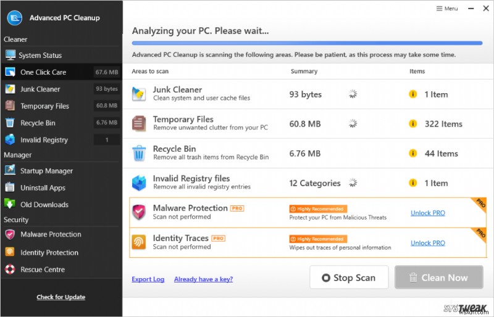This screenshot has height=317, width=494.
Task: Click the 93 bytes summary value in list
Action: (x=306, y=94)
